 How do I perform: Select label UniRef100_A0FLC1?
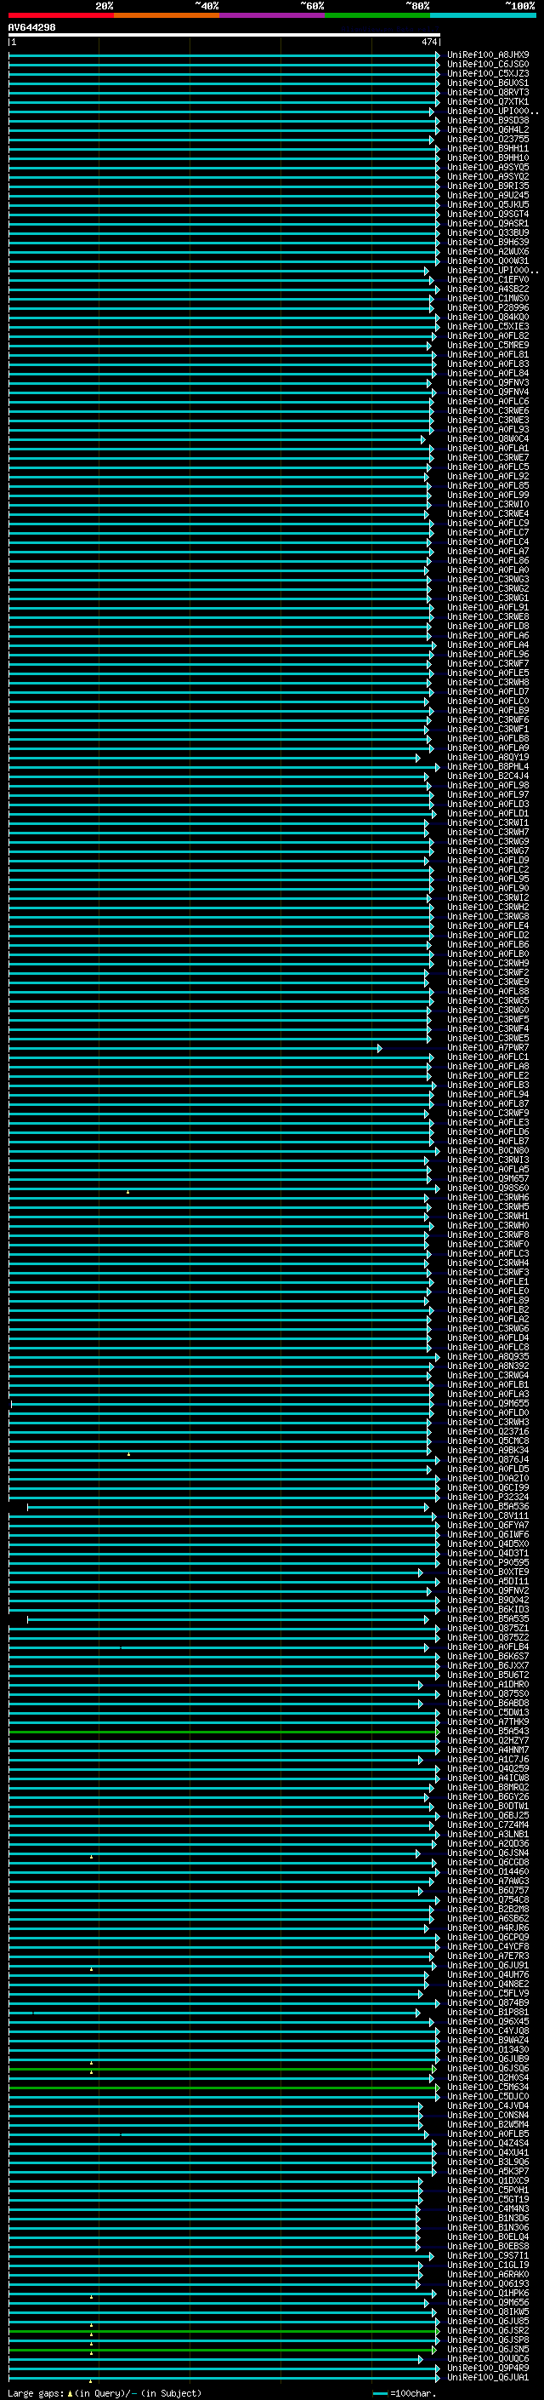(x=488, y=1057)
